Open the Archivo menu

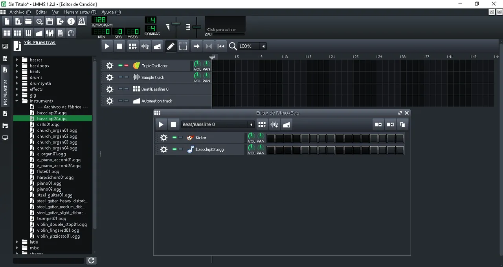(20, 12)
